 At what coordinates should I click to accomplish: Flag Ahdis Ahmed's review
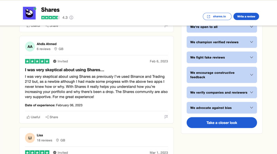click(x=166, y=117)
